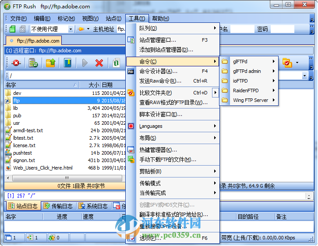Select the pub folder row
The height and width of the screenshot is (246, 318).
65,116
